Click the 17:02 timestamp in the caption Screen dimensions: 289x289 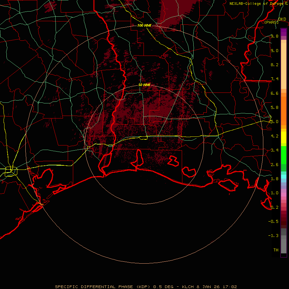click(230, 287)
